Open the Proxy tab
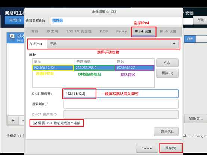Screen dimensions: 207x155 (121, 31)
